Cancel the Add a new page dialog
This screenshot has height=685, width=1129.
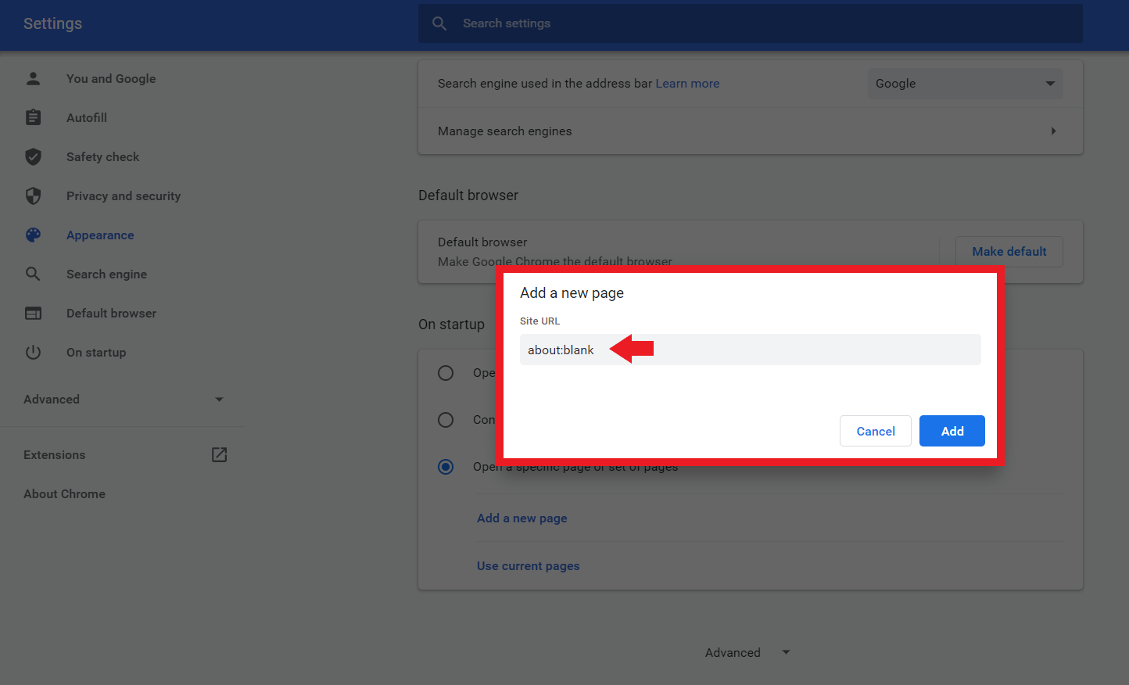[875, 431]
